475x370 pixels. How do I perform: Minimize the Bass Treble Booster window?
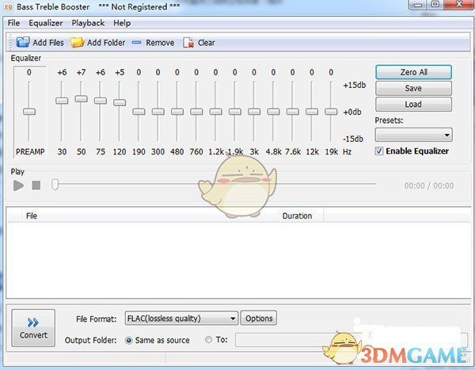pos(418,6)
